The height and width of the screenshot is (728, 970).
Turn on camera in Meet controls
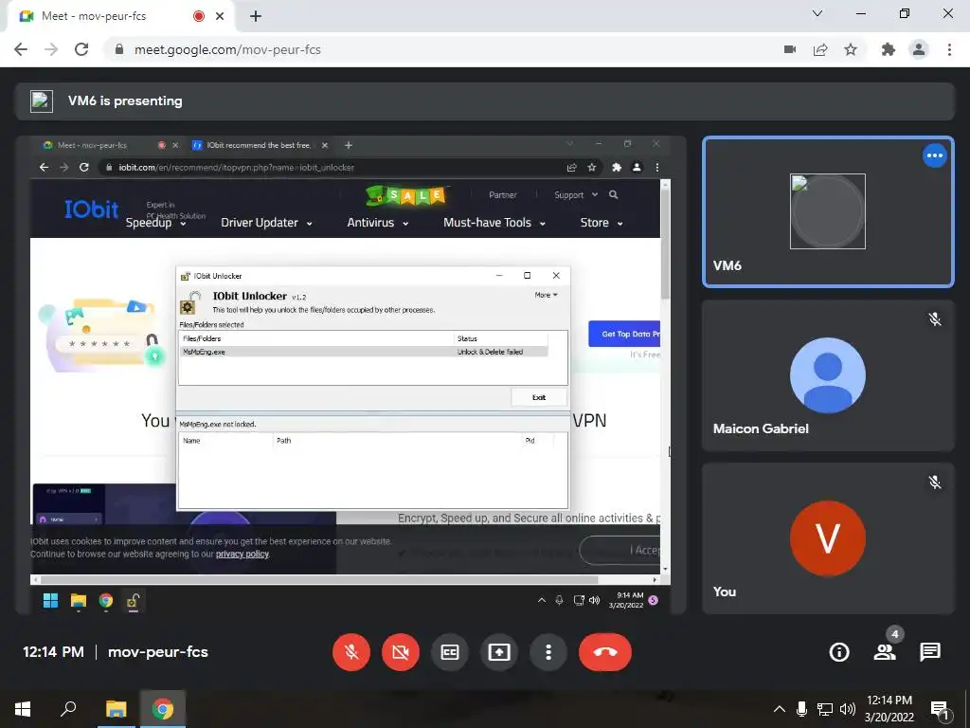click(401, 652)
